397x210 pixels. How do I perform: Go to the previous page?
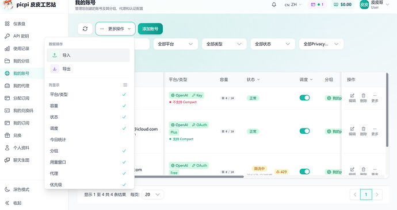(355, 195)
